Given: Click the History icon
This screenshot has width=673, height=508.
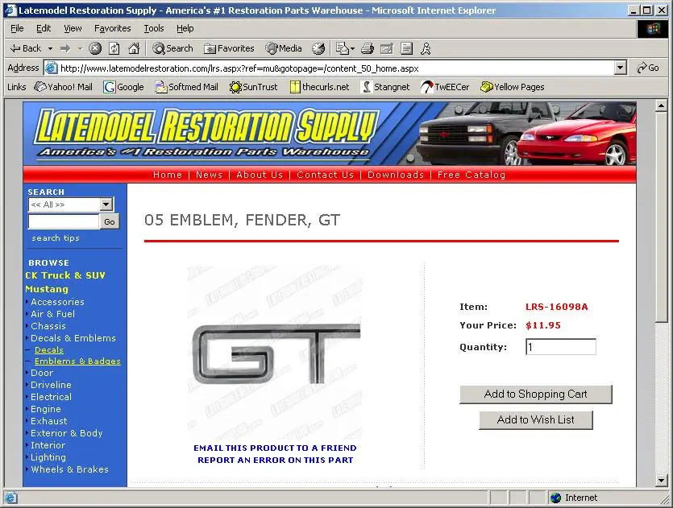Looking at the screenshot, I should [318, 48].
